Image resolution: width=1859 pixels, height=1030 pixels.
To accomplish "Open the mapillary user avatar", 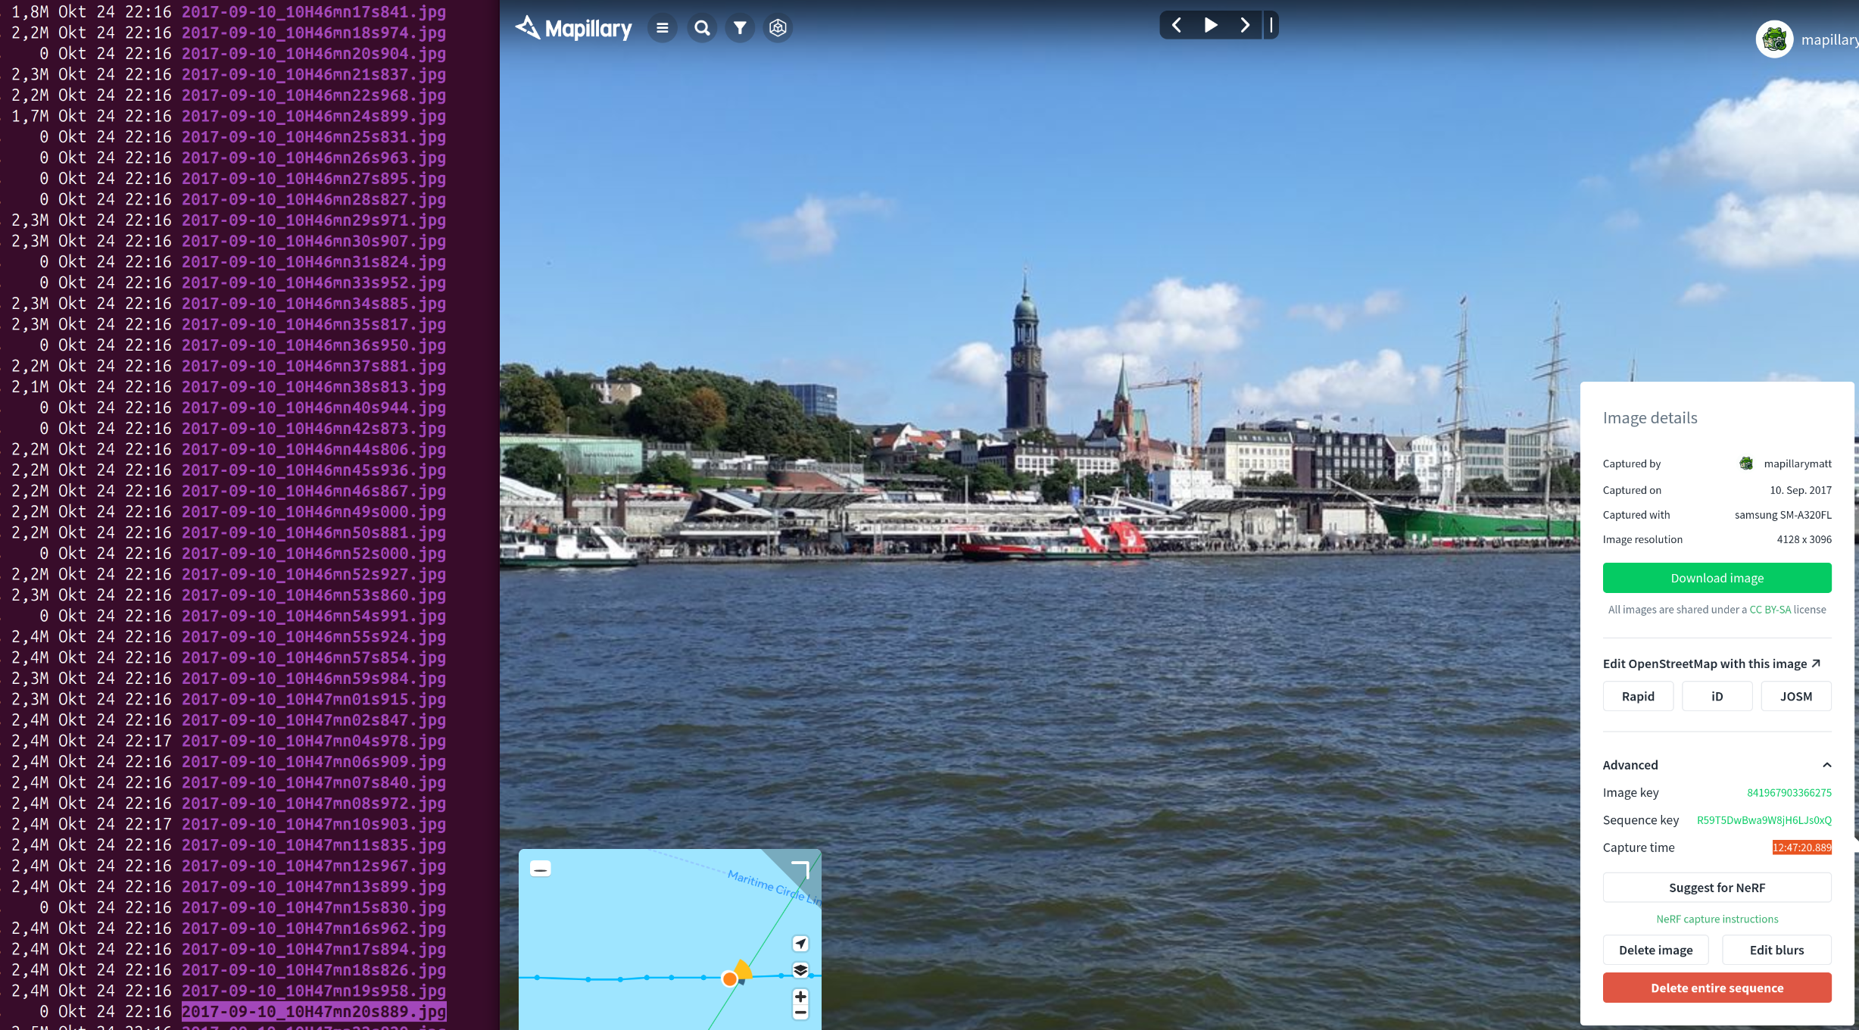I will [x=1774, y=39].
